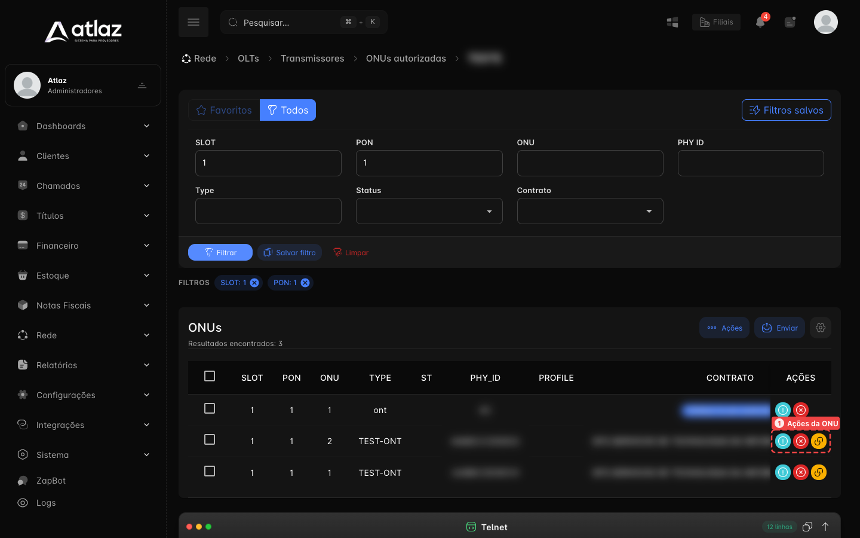Click the yellow link icon in second row

click(x=819, y=441)
